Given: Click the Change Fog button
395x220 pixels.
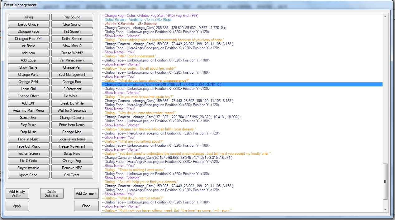Looking at the screenshot, I should 72,161.
